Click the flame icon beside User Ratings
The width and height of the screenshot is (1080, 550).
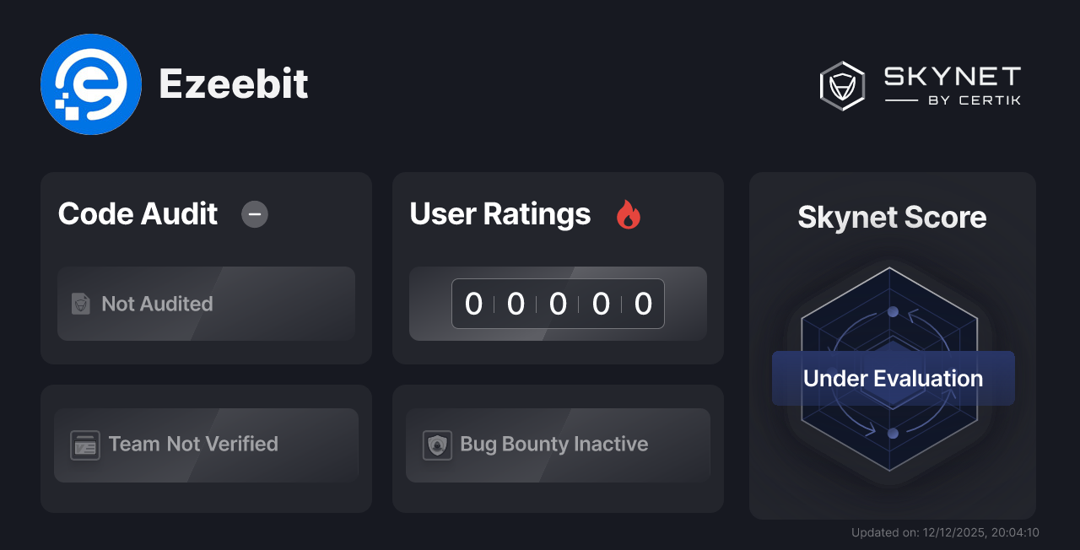[x=628, y=215]
